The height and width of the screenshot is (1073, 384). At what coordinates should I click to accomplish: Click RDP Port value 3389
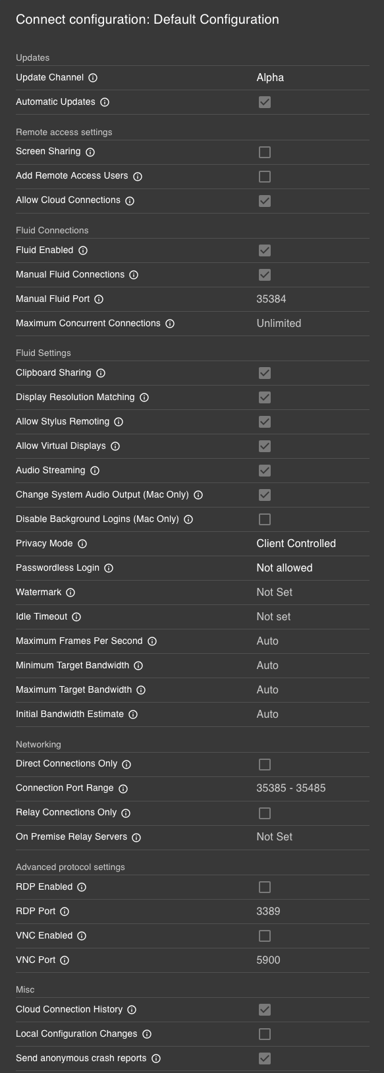point(268,912)
